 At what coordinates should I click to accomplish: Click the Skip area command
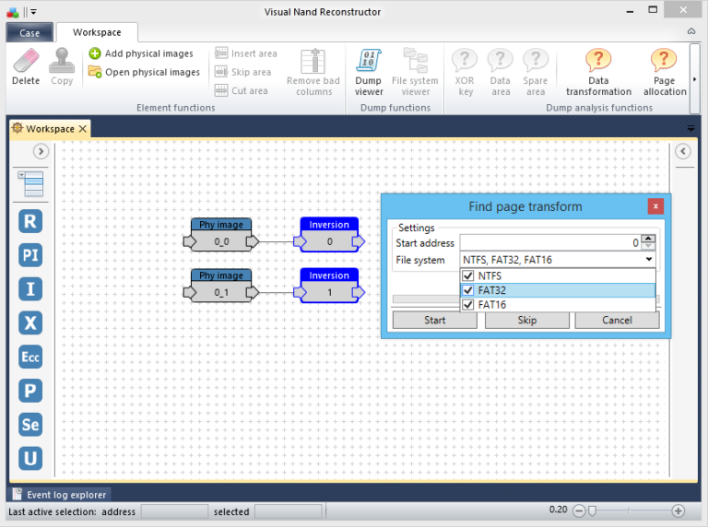point(243,72)
